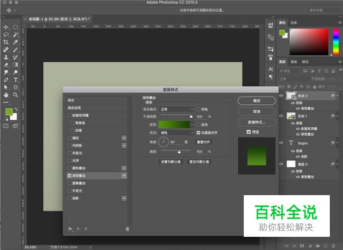Collapse effects of the Sogou layer
The width and height of the screenshot is (343, 250).
[x=338, y=143]
